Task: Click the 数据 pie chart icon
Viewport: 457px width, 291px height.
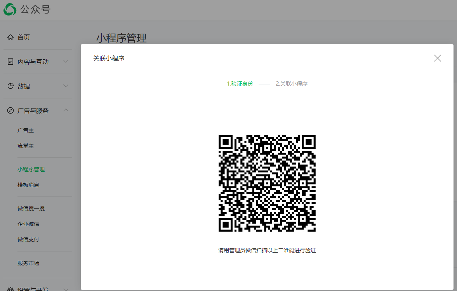Action: pos(10,86)
